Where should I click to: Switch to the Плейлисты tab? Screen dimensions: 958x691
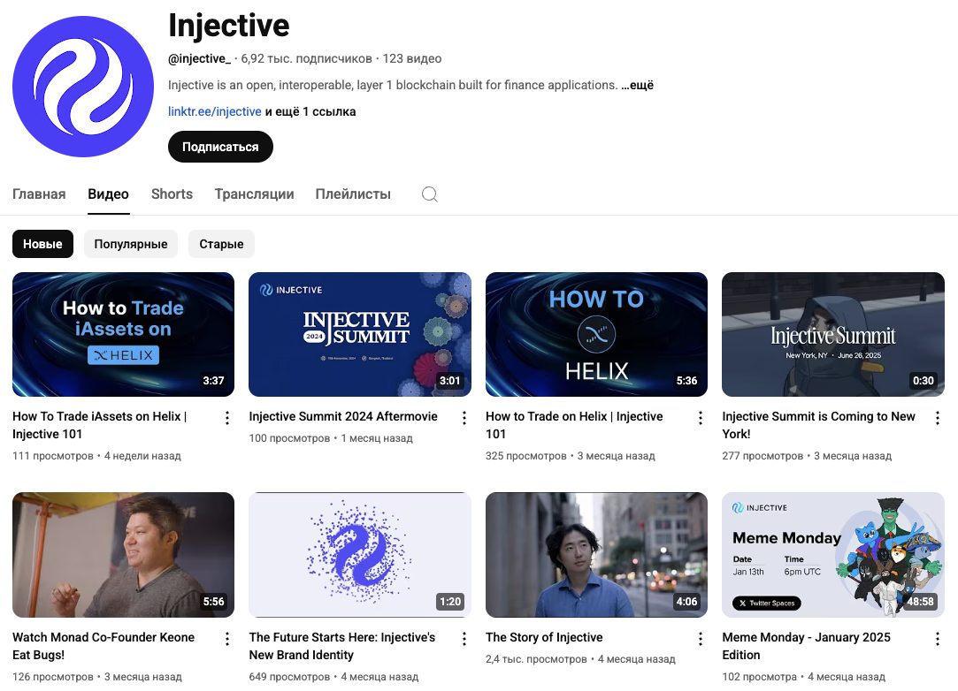click(353, 194)
